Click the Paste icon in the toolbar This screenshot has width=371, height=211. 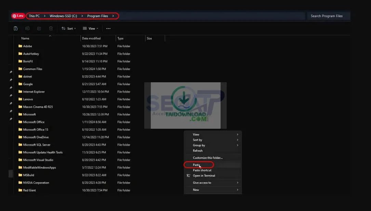pyautogui.click(x=16, y=28)
